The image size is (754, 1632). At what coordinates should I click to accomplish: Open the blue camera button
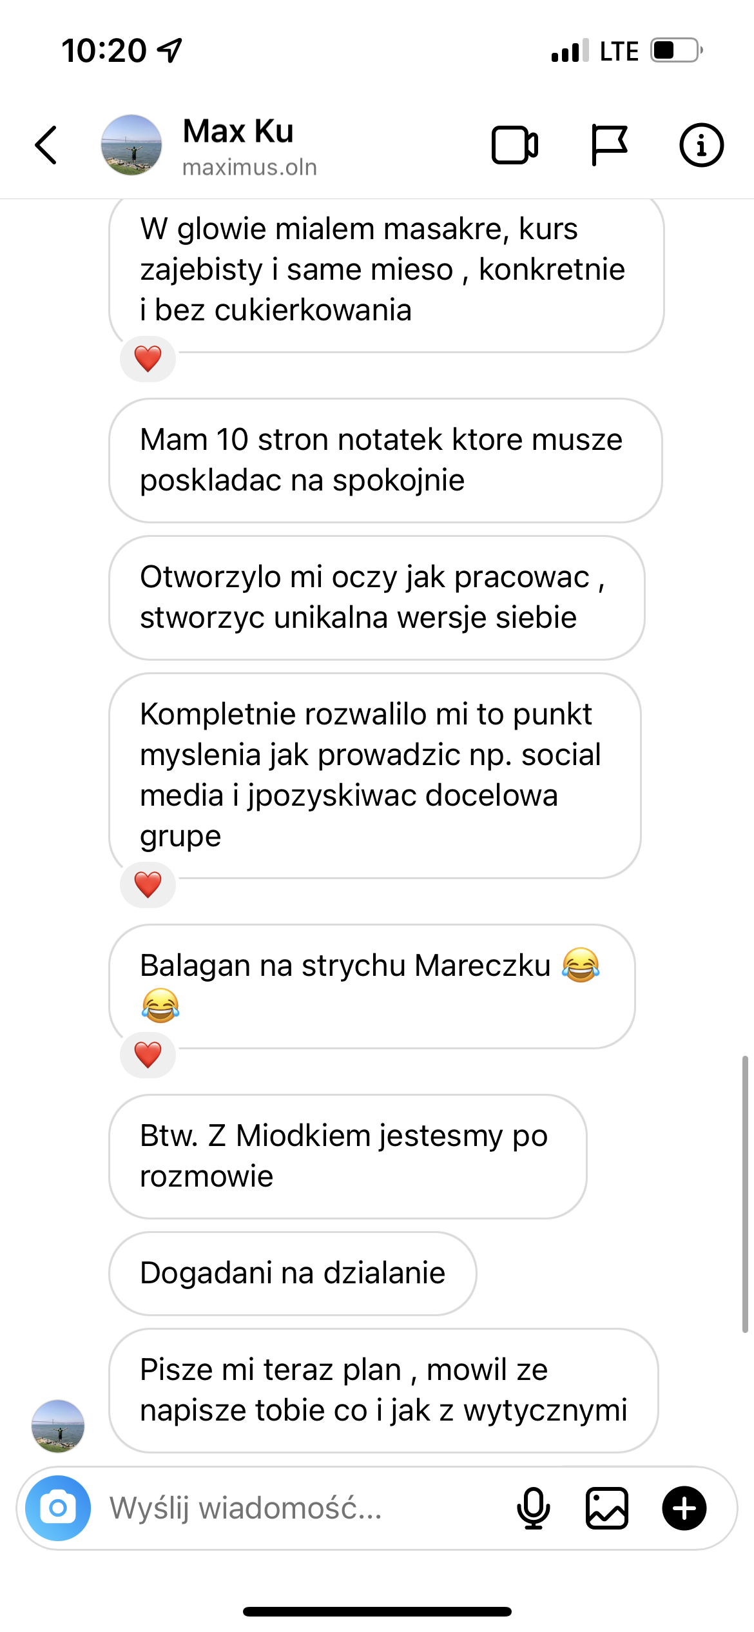pos(58,1508)
